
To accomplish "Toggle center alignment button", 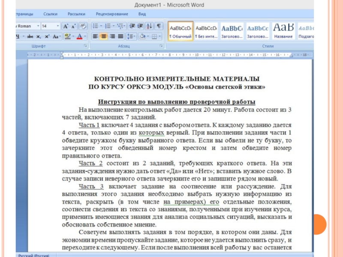I will [104, 36].
